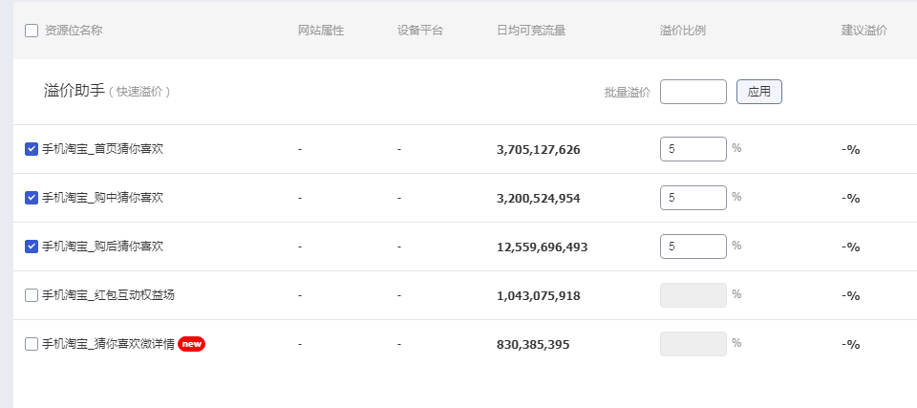The width and height of the screenshot is (917, 408).
Task: Click 建议溢价 -% in 红包互动权益场 row
Action: pyautogui.click(x=851, y=296)
